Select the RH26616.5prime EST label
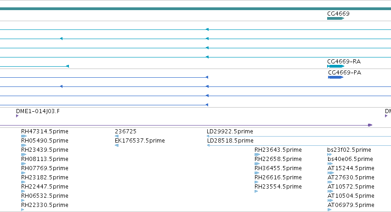Screen dimensions: 391x212 point(278,178)
